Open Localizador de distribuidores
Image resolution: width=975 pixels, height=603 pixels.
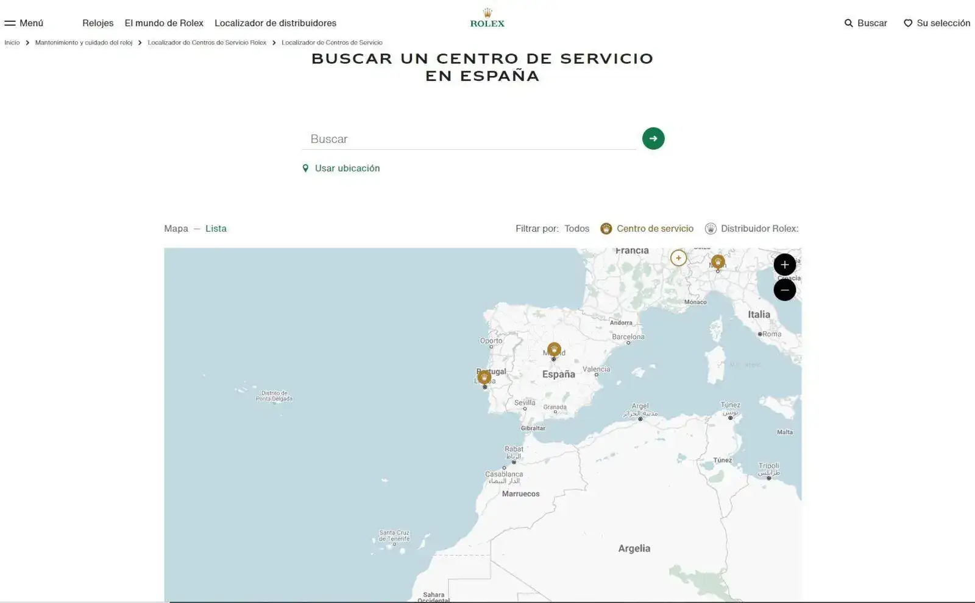[275, 23]
